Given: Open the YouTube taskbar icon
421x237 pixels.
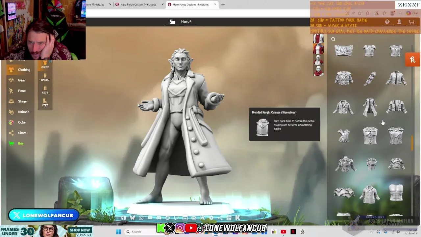Looking at the screenshot, I should 283,232.
